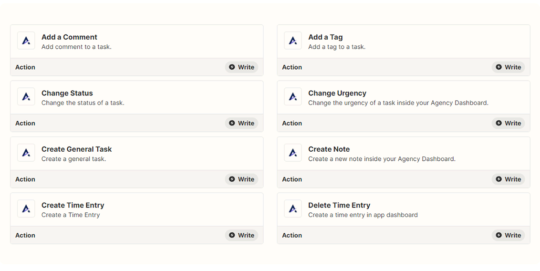Choose the Write button under Delete Time Entry
Viewport: 540px width, 271px height.
(x=508, y=235)
